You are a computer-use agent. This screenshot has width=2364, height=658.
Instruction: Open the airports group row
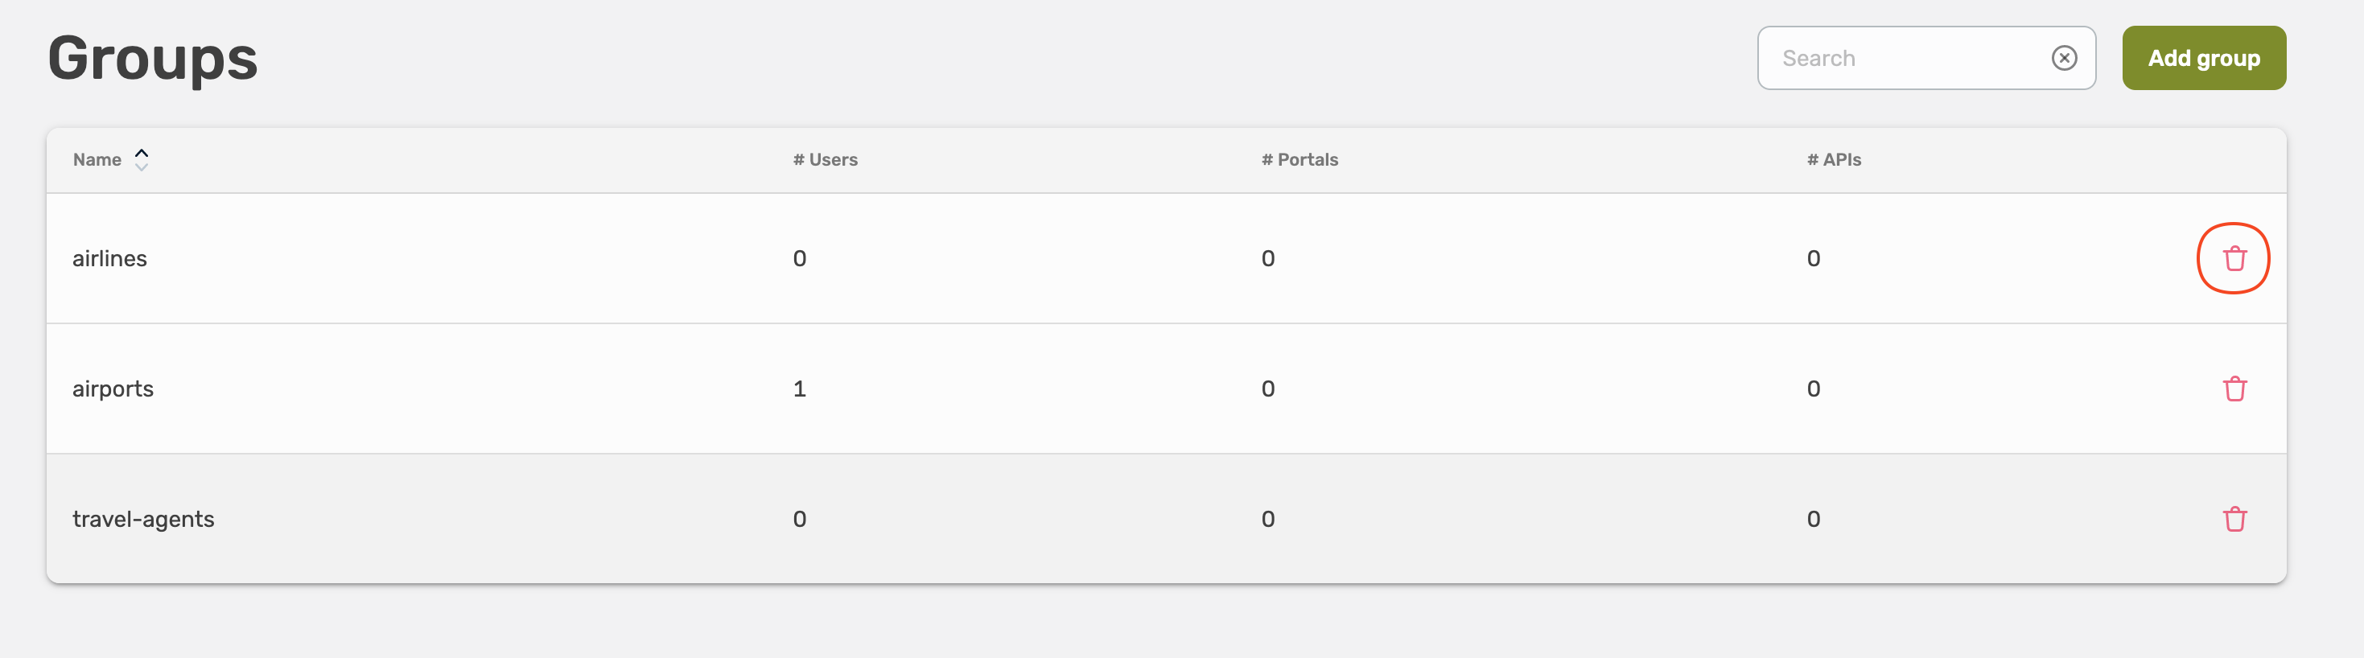point(113,389)
